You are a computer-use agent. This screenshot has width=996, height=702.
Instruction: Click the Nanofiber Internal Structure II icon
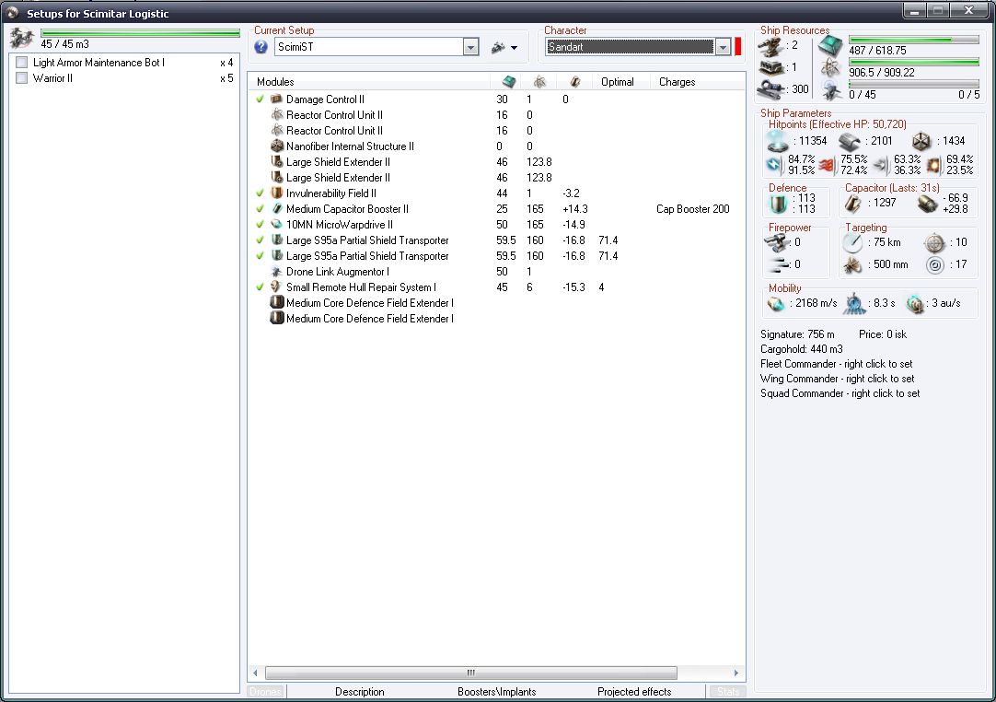[276, 146]
